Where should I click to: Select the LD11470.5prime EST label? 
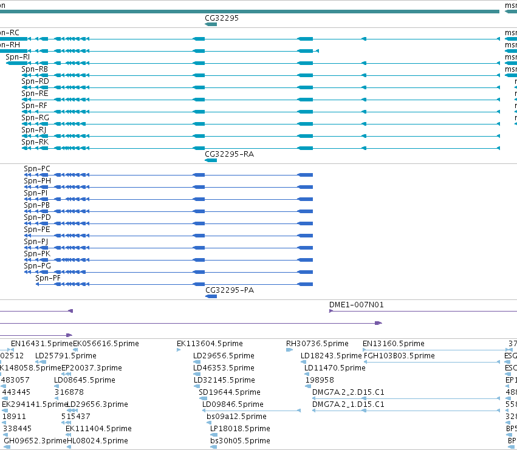click(335, 368)
